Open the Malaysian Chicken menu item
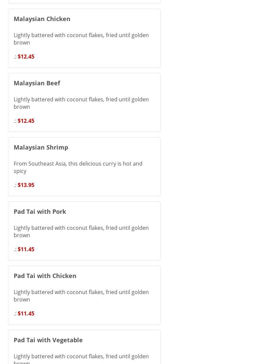The width and height of the screenshot is (257, 364). tap(42, 19)
